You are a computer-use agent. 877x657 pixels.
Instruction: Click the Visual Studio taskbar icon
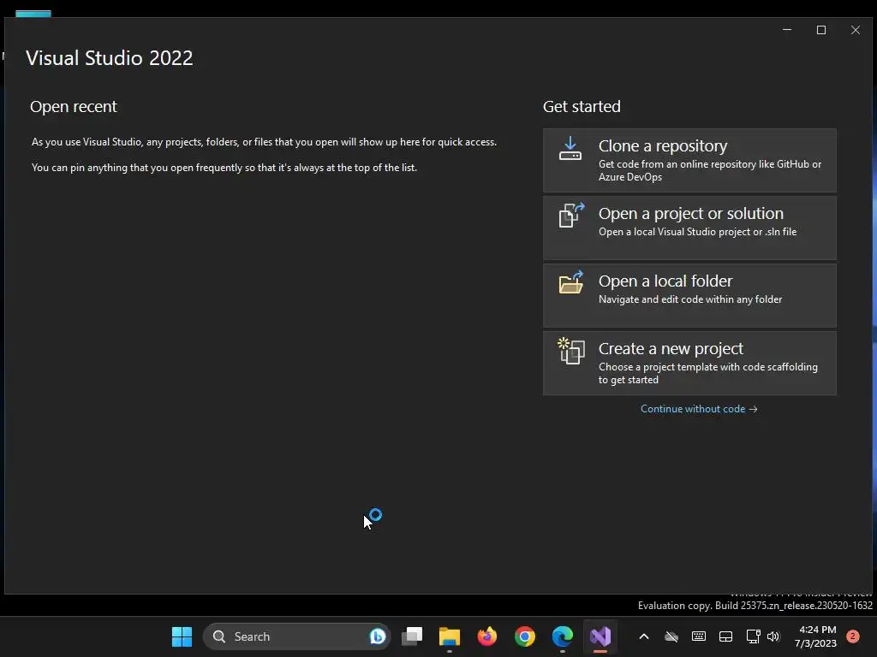(600, 636)
